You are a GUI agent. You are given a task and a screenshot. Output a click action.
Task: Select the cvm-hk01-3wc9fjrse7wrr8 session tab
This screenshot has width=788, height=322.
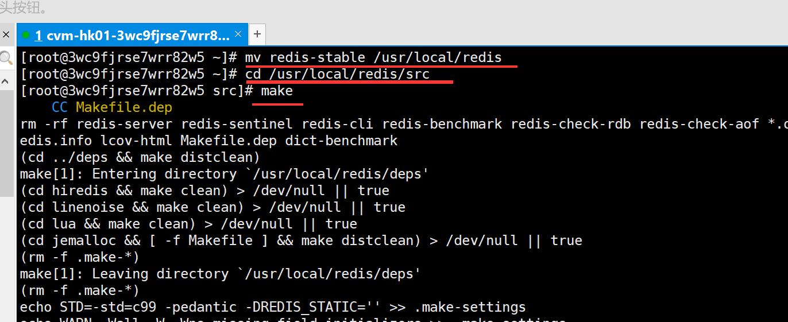coord(132,35)
